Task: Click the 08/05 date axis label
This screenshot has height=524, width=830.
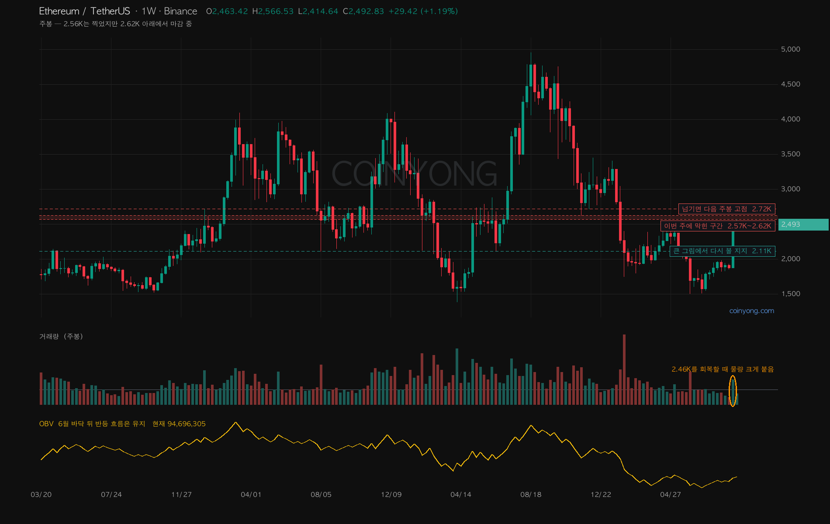Action: [321, 495]
